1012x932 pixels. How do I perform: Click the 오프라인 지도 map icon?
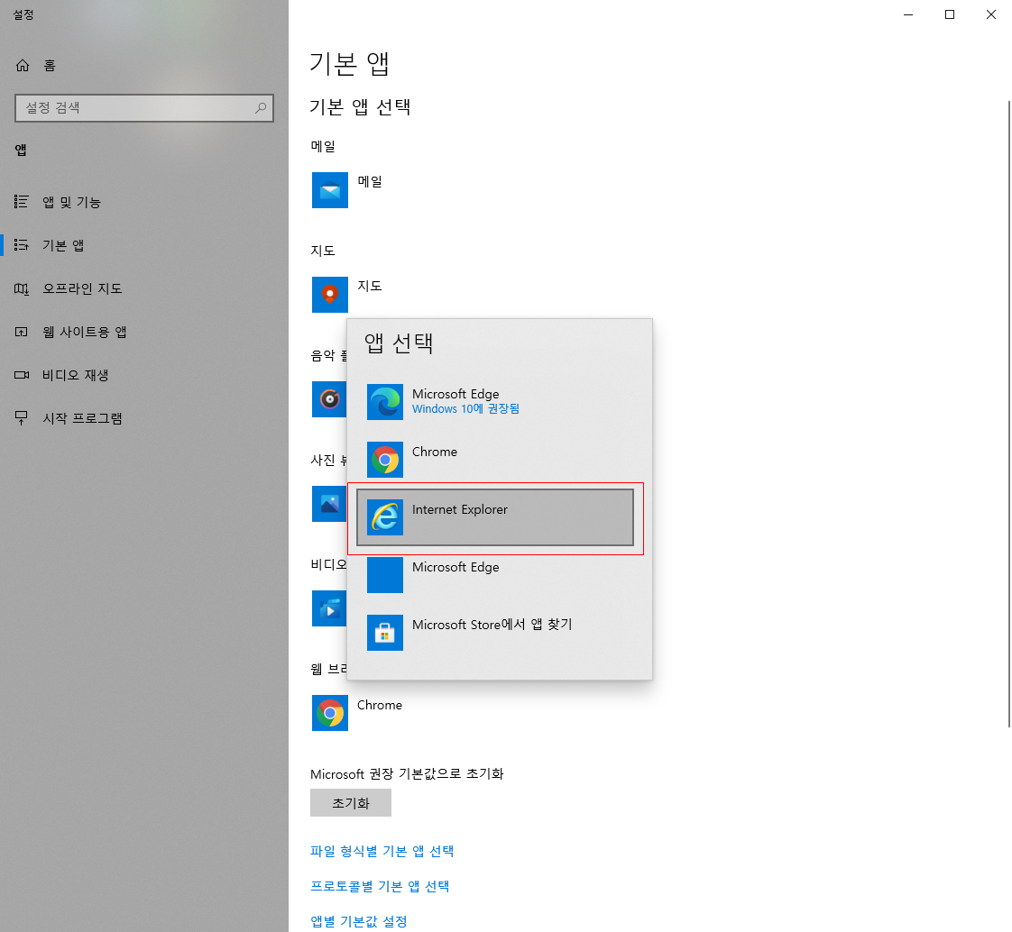coord(22,288)
